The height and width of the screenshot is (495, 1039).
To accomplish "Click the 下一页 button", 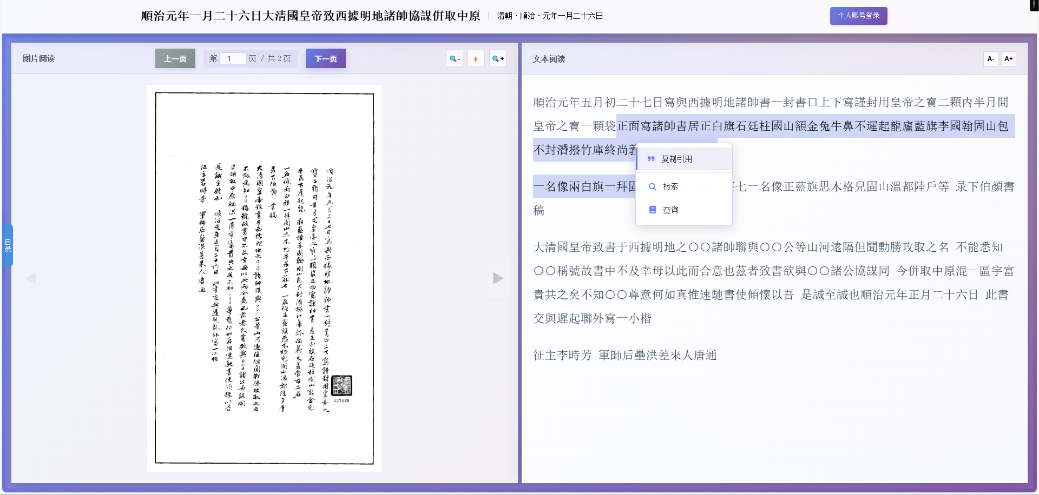I will (325, 58).
